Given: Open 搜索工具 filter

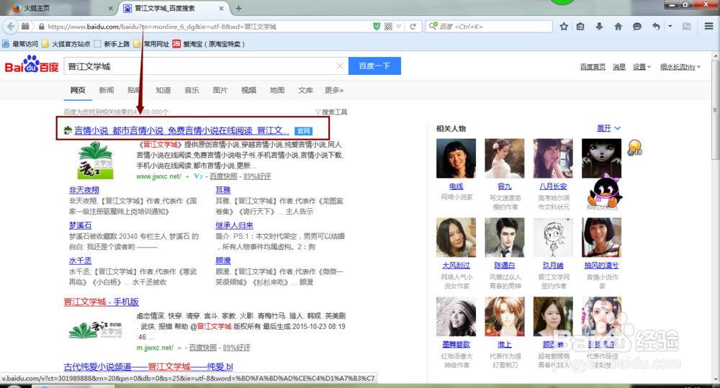Looking at the screenshot, I should coord(331,112).
